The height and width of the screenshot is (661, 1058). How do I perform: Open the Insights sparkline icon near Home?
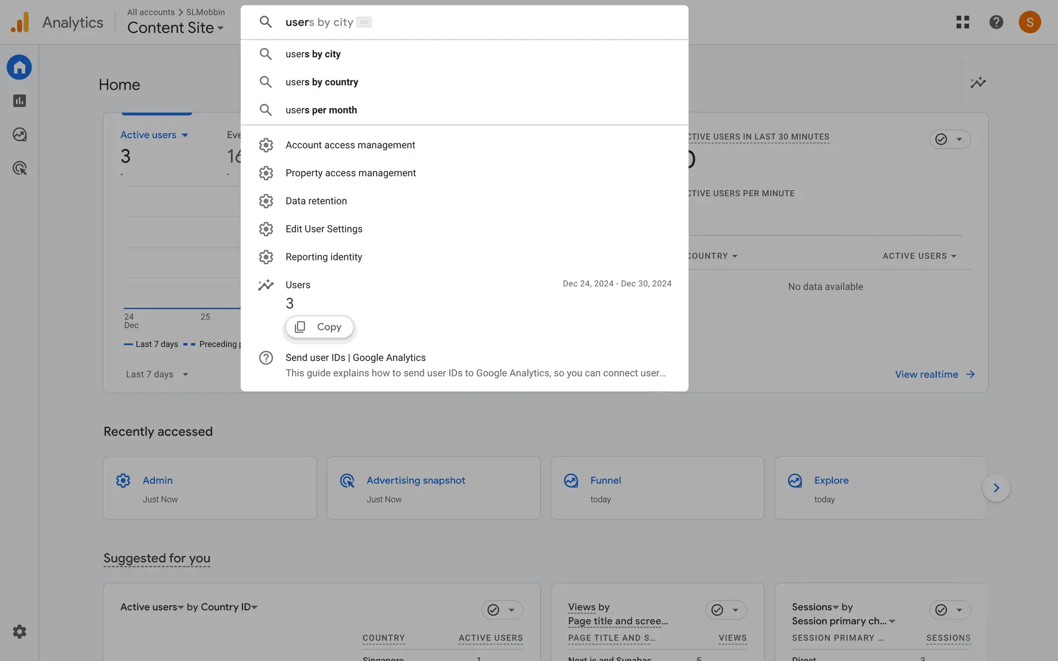coord(978,83)
